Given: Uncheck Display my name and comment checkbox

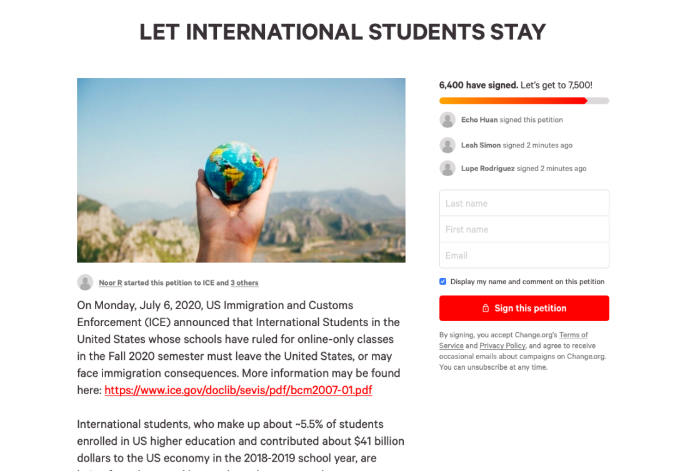Looking at the screenshot, I should click(x=443, y=282).
